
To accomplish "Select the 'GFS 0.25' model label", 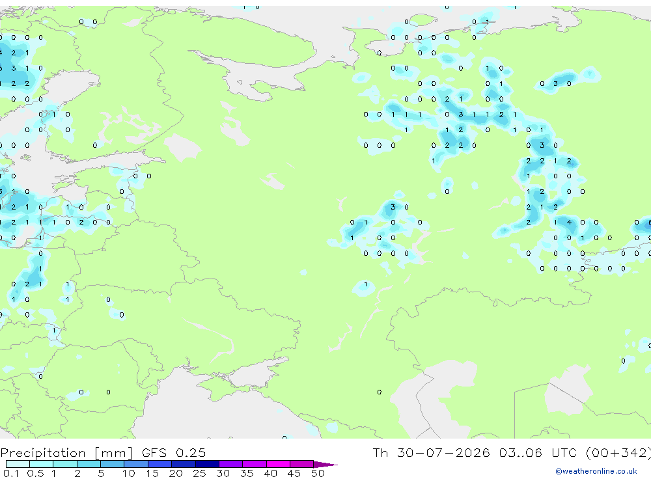I will 174,452.
